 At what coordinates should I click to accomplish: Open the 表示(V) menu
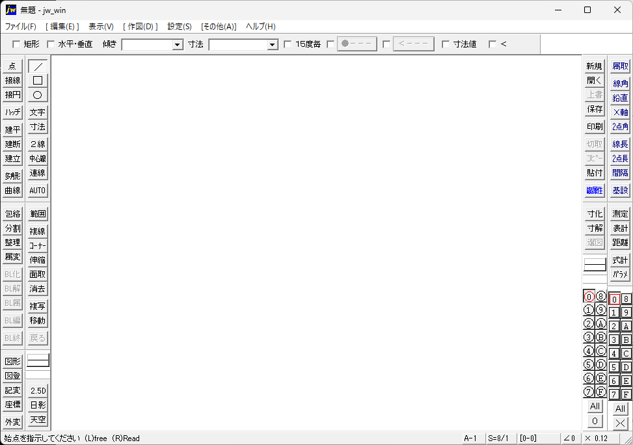coord(101,27)
